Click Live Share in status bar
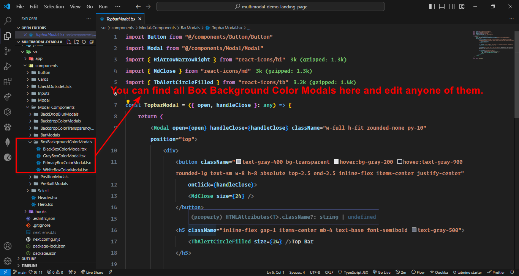Viewport: 519px width, 276px height. click(x=92, y=272)
